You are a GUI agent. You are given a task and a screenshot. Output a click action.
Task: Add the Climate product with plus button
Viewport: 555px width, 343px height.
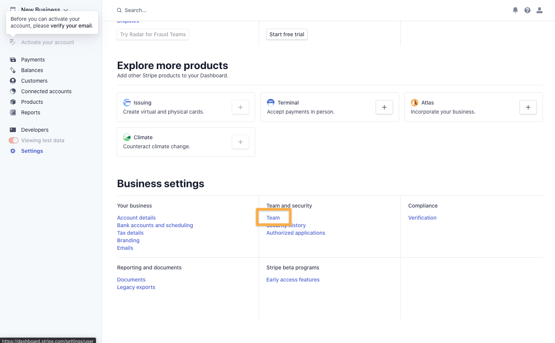click(x=240, y=142)
